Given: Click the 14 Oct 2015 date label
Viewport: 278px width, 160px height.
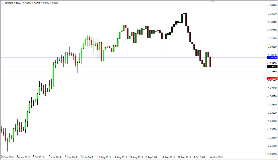Looking at the screenshot, I should (216, 157).
